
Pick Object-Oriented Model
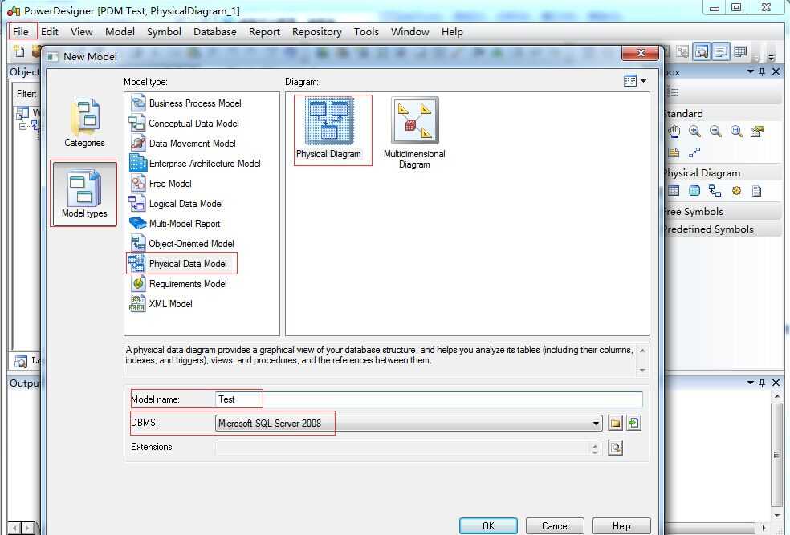pos(182,244)
